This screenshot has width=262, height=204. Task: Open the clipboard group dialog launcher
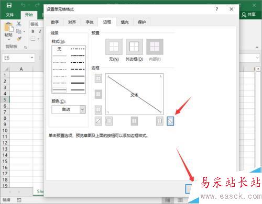pos(25,47)
